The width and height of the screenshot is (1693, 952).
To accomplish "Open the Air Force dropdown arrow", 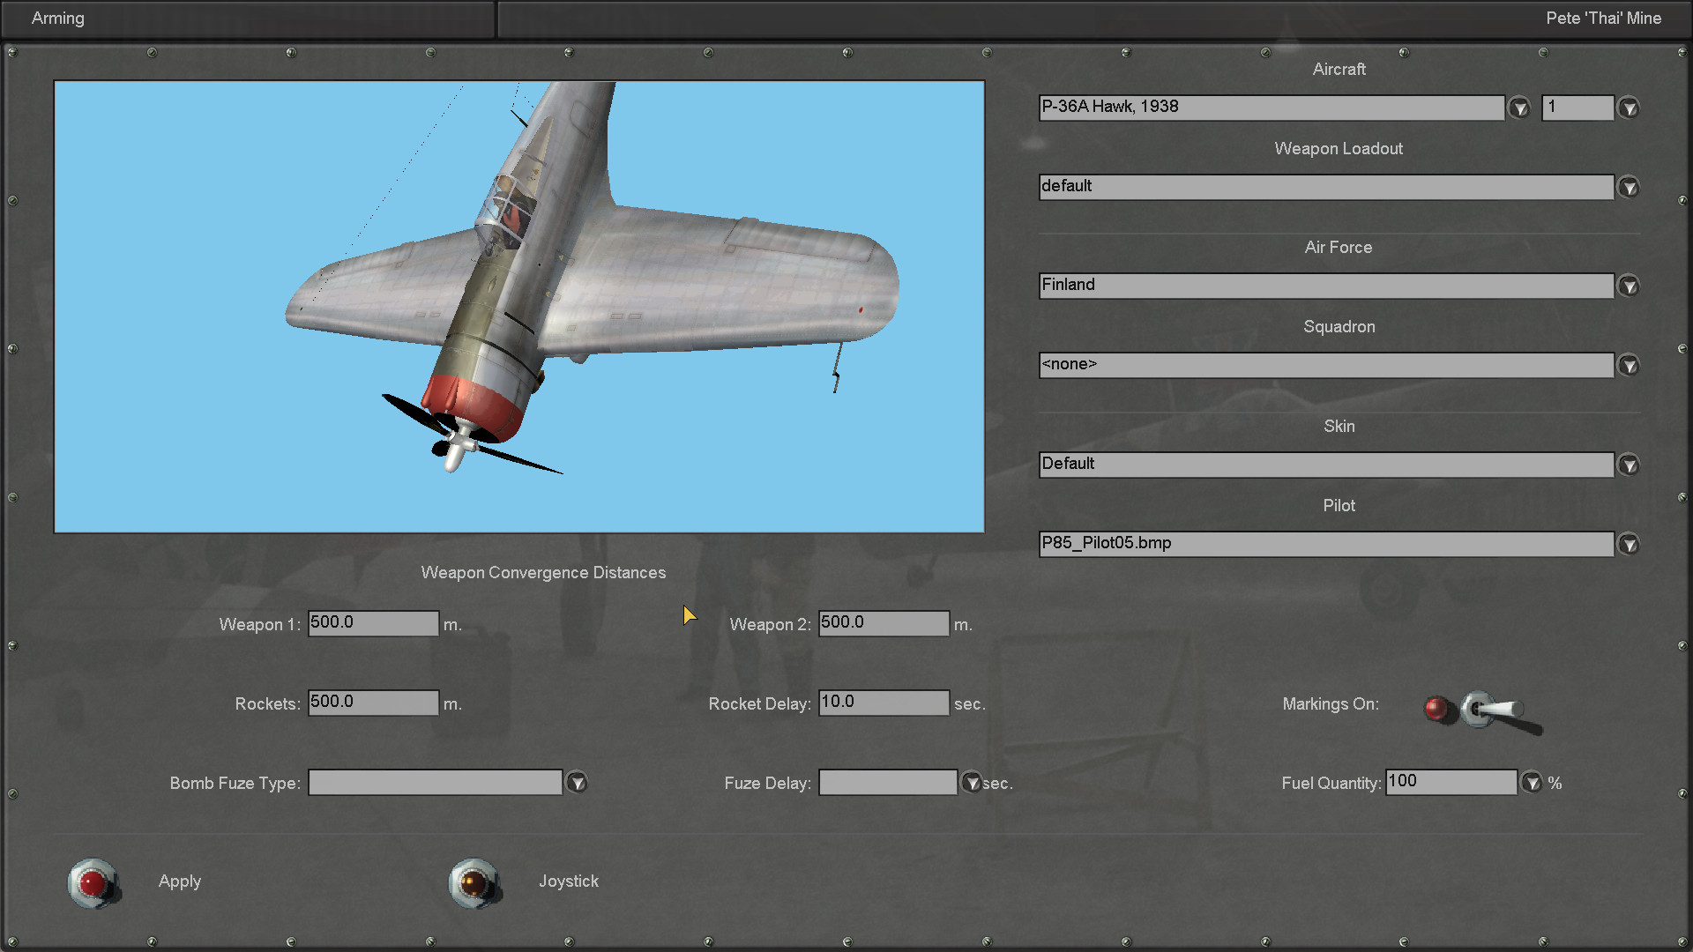I will (x=1629, y=286).
